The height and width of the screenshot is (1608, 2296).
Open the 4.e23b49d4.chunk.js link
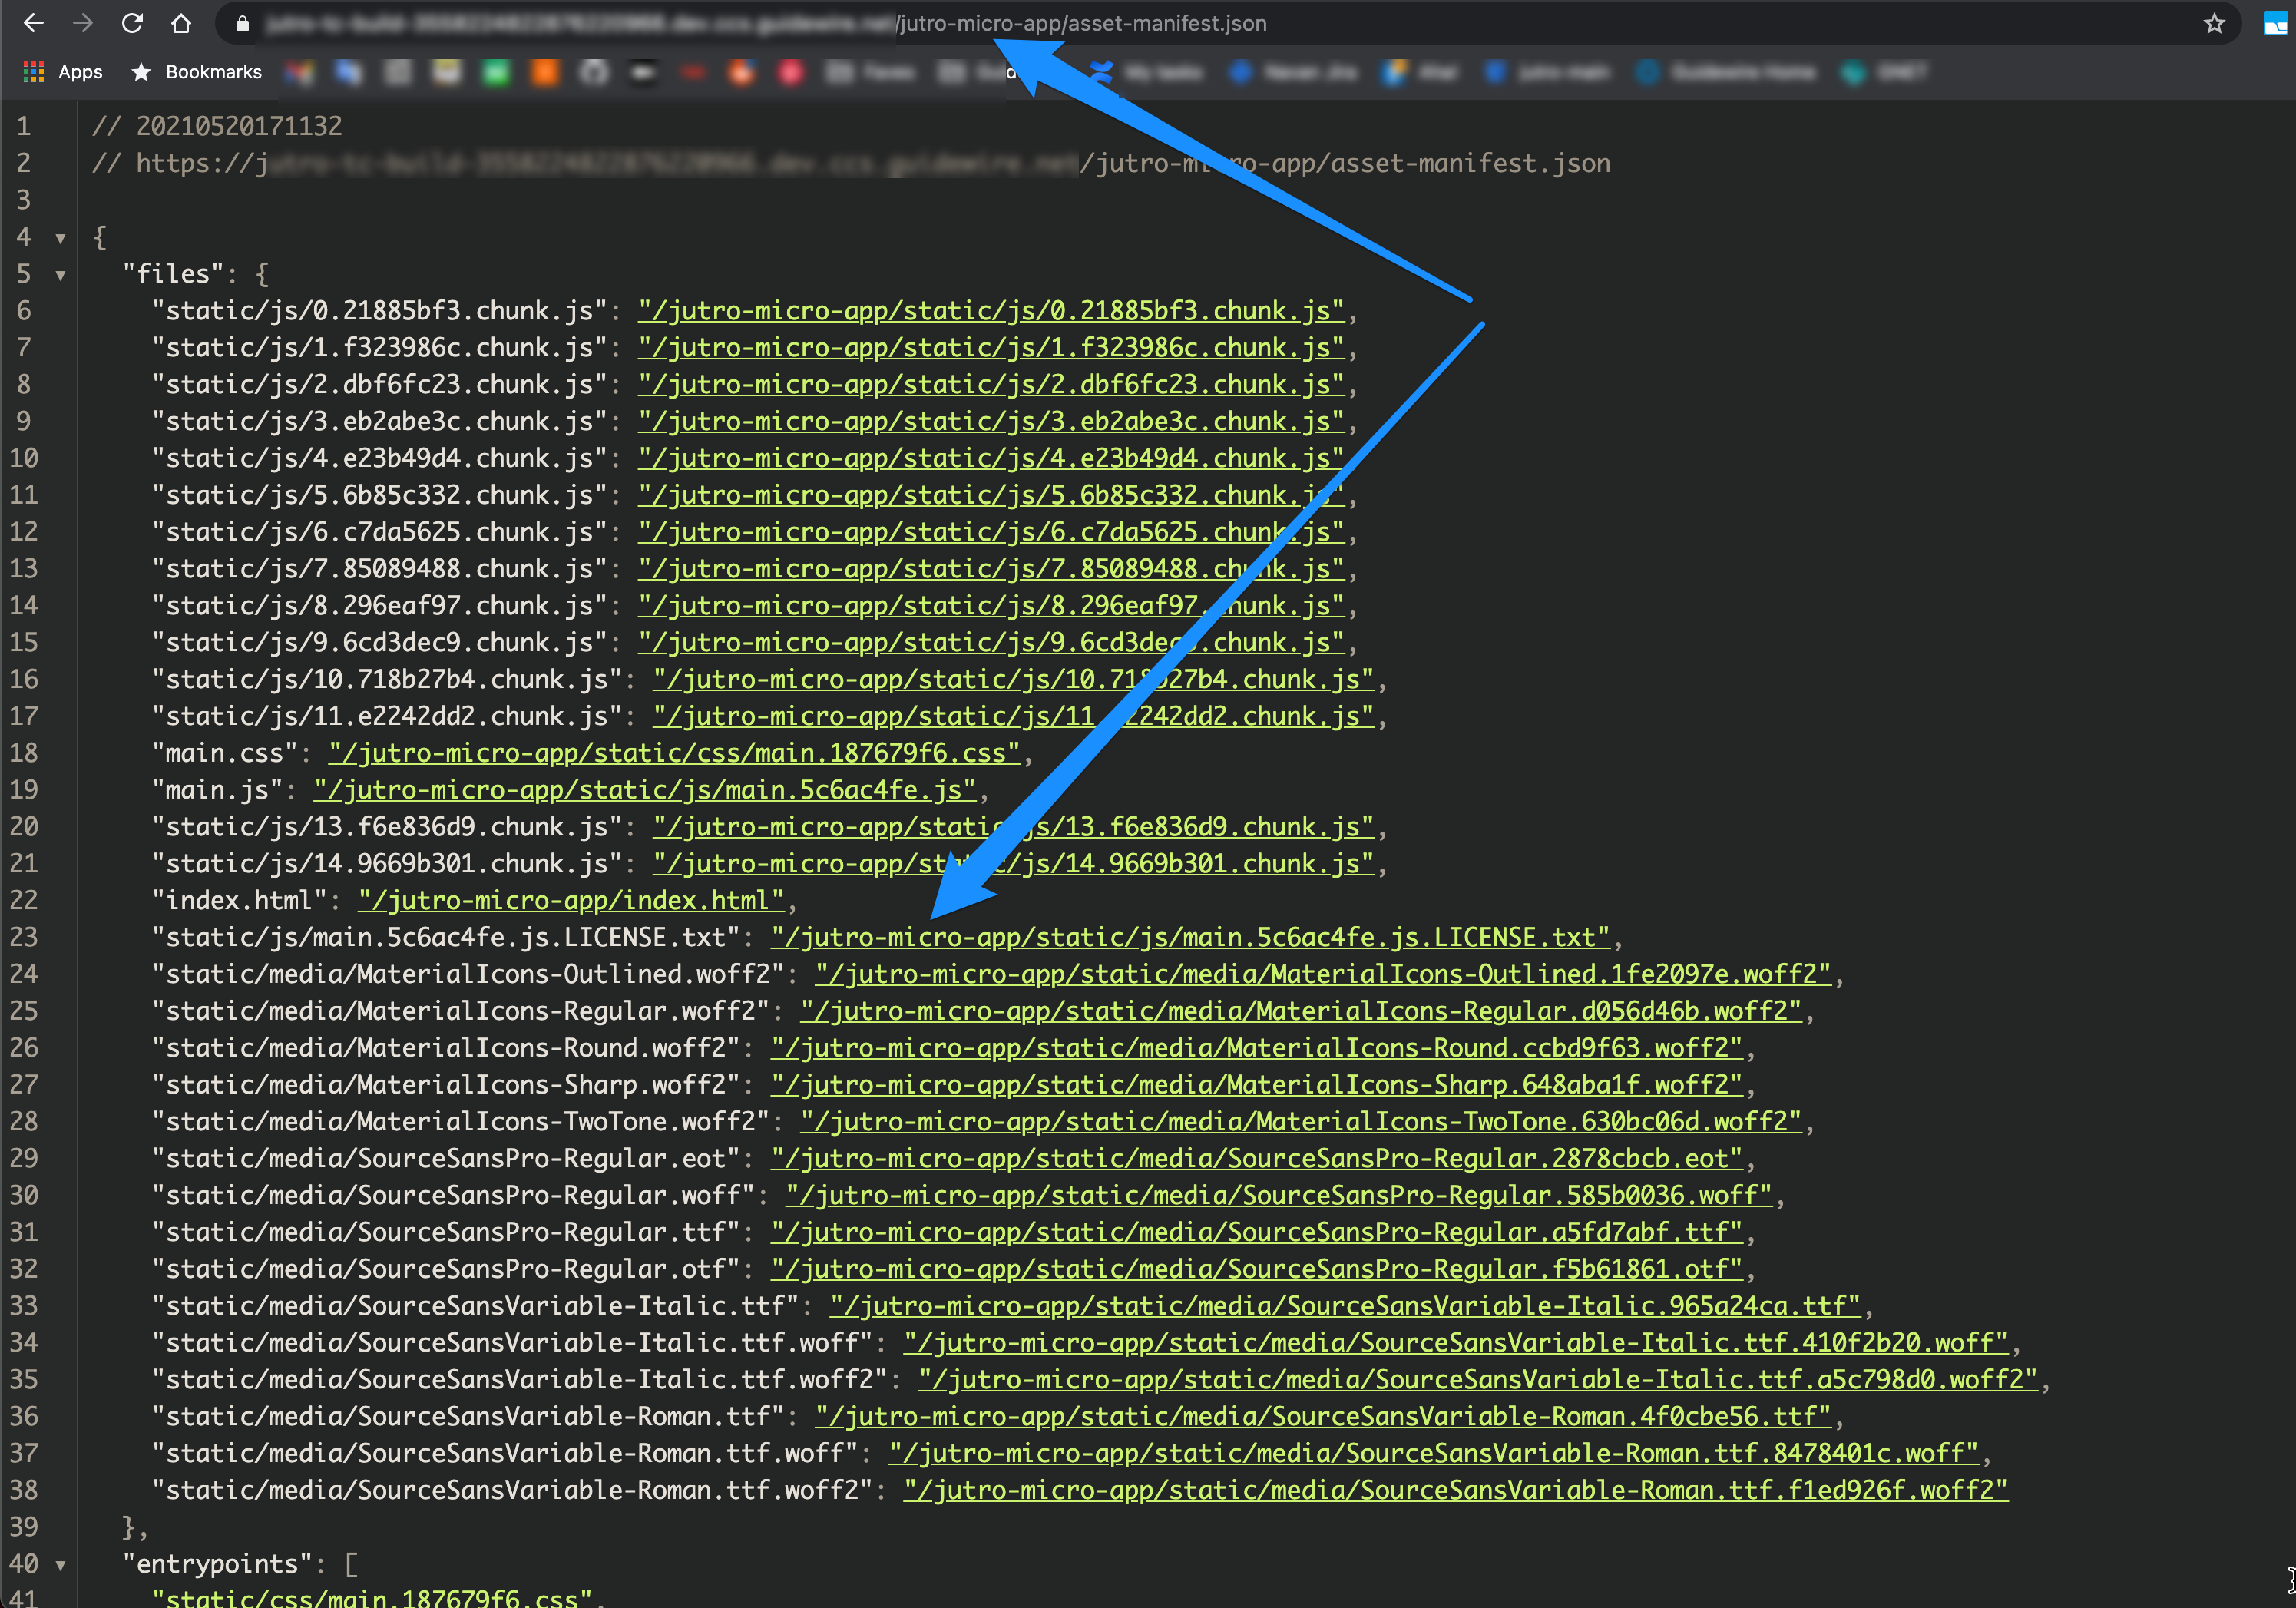click(x=991, y=458)
